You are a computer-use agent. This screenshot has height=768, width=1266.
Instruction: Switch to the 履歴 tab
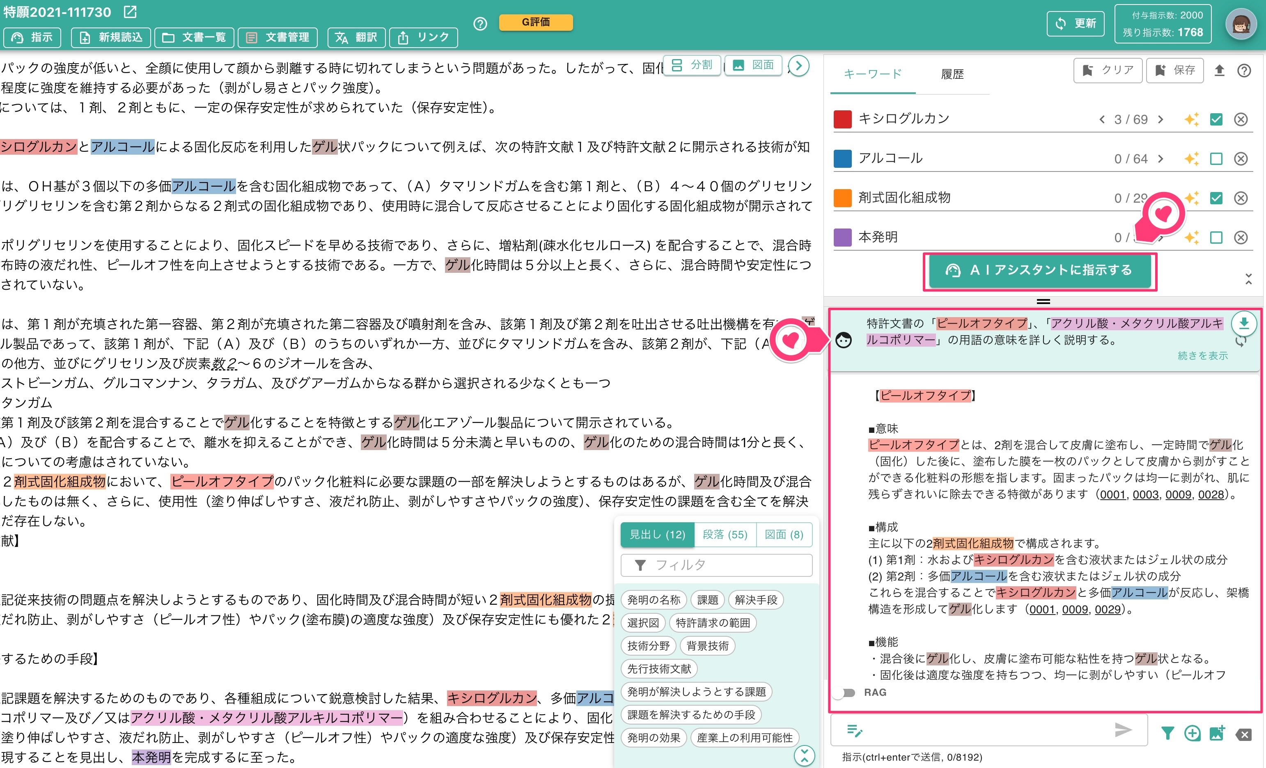(952, 74)
